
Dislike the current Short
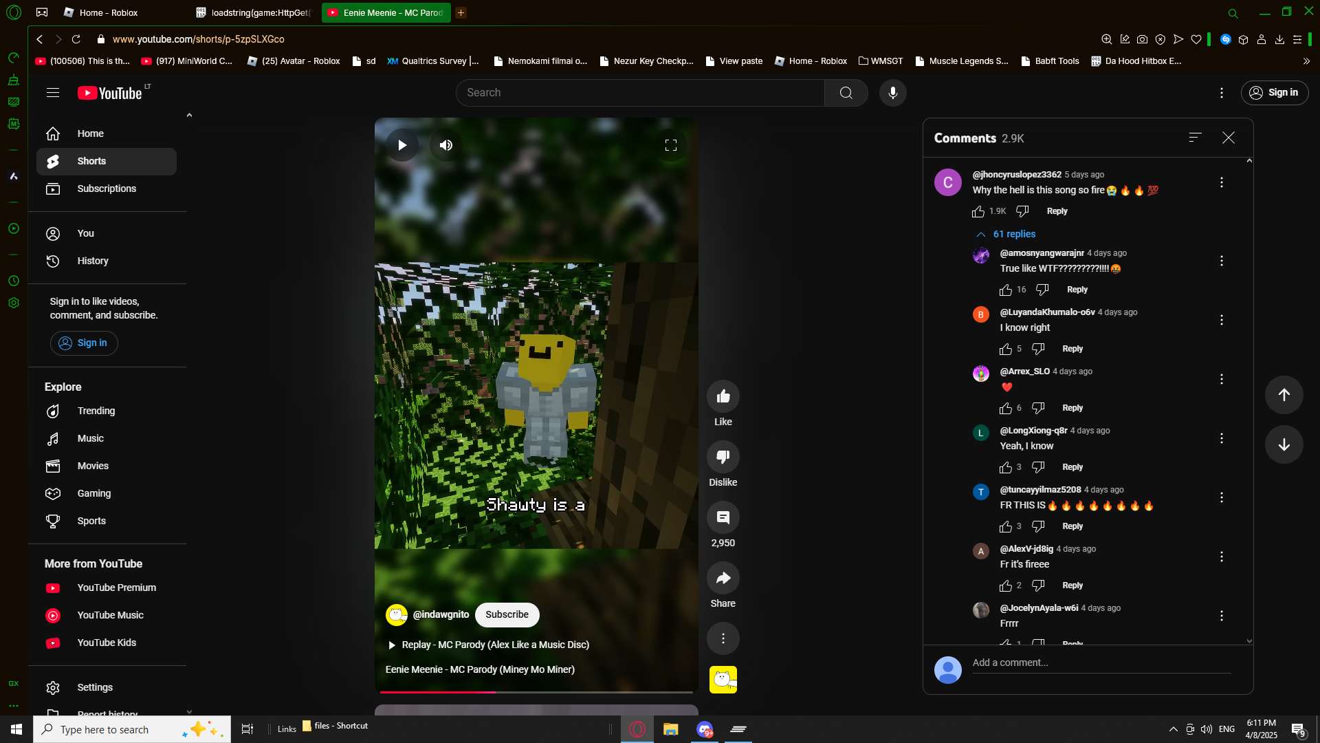click(x=723, y=457)
